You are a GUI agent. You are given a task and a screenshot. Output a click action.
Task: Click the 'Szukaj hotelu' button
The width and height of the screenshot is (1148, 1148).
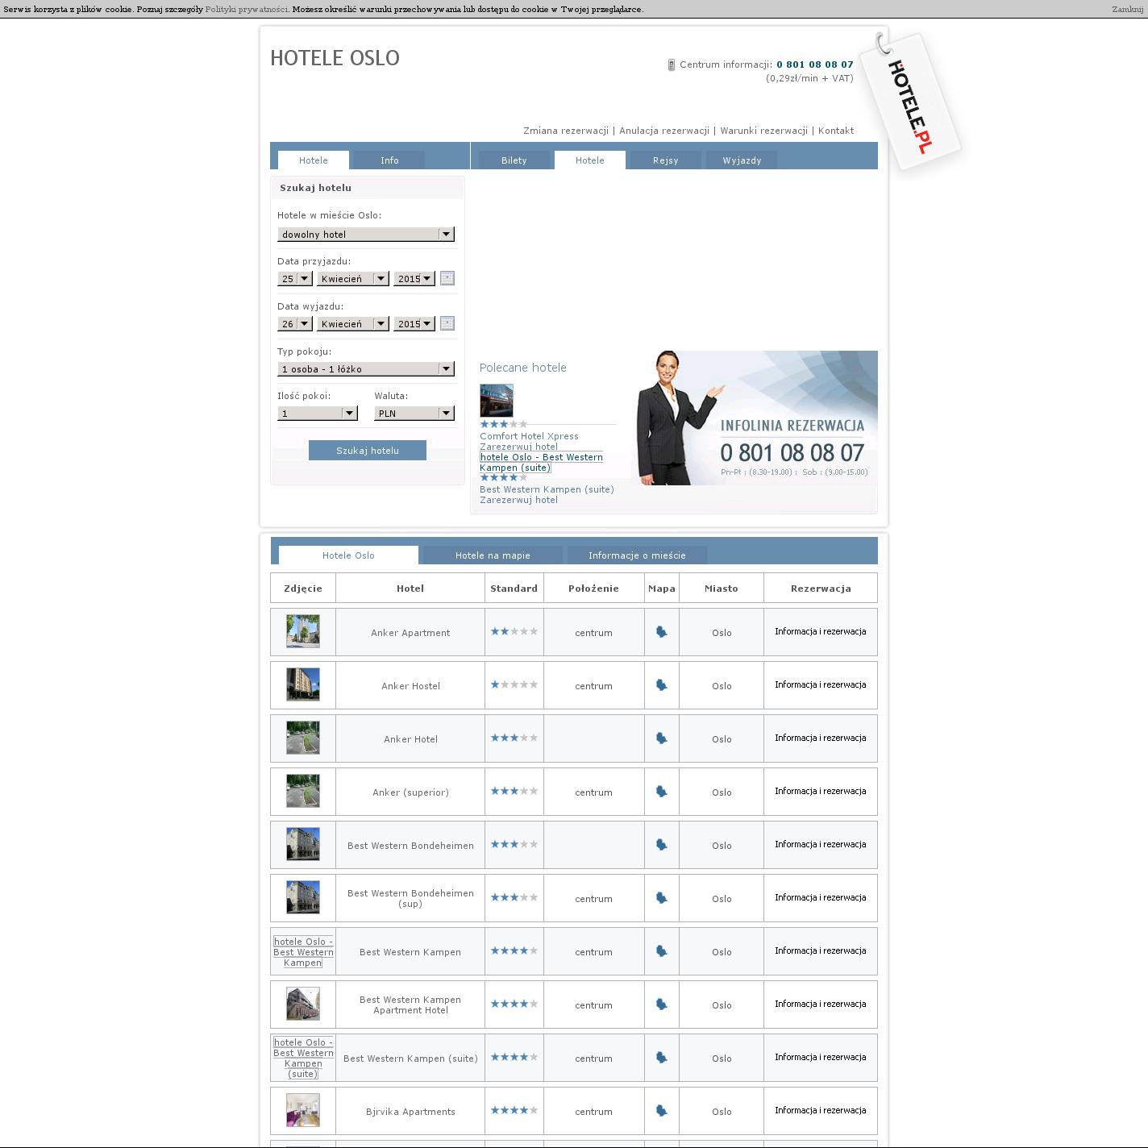[368, 451]
